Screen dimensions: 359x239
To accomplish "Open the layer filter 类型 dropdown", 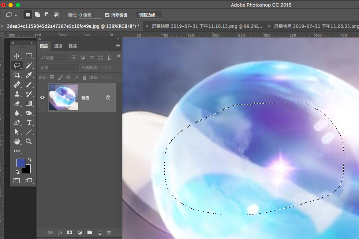I will click(52, 58).
